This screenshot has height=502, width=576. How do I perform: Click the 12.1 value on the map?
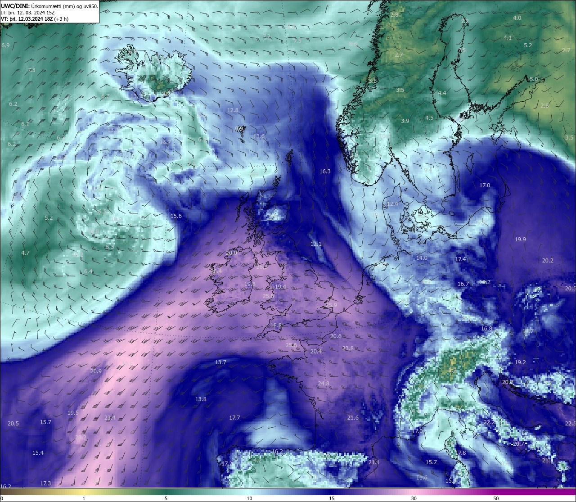[316, 244]
